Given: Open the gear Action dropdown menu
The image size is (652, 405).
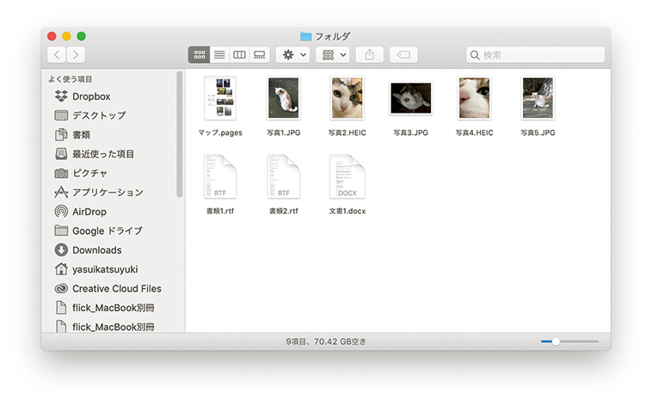Looking at the screenshot, I should [x=292, y=54].
